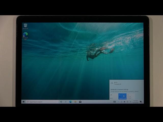Open the Mail app on the taskbar
The height and width of the screenshot is (122, 163).
click(80, 102)
